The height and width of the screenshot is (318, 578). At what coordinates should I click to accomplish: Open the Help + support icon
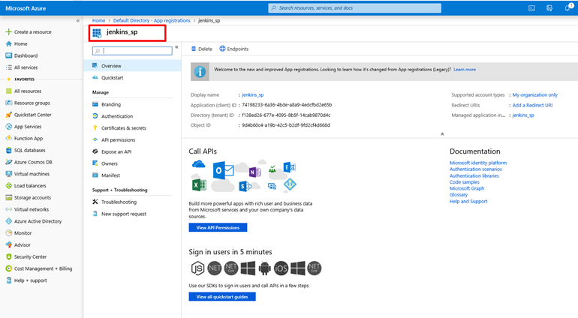click(9, 280)
